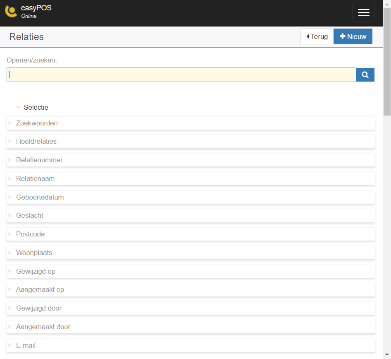
Task: Click the easyPOS logo icon
Action: [x=11, y=12]
